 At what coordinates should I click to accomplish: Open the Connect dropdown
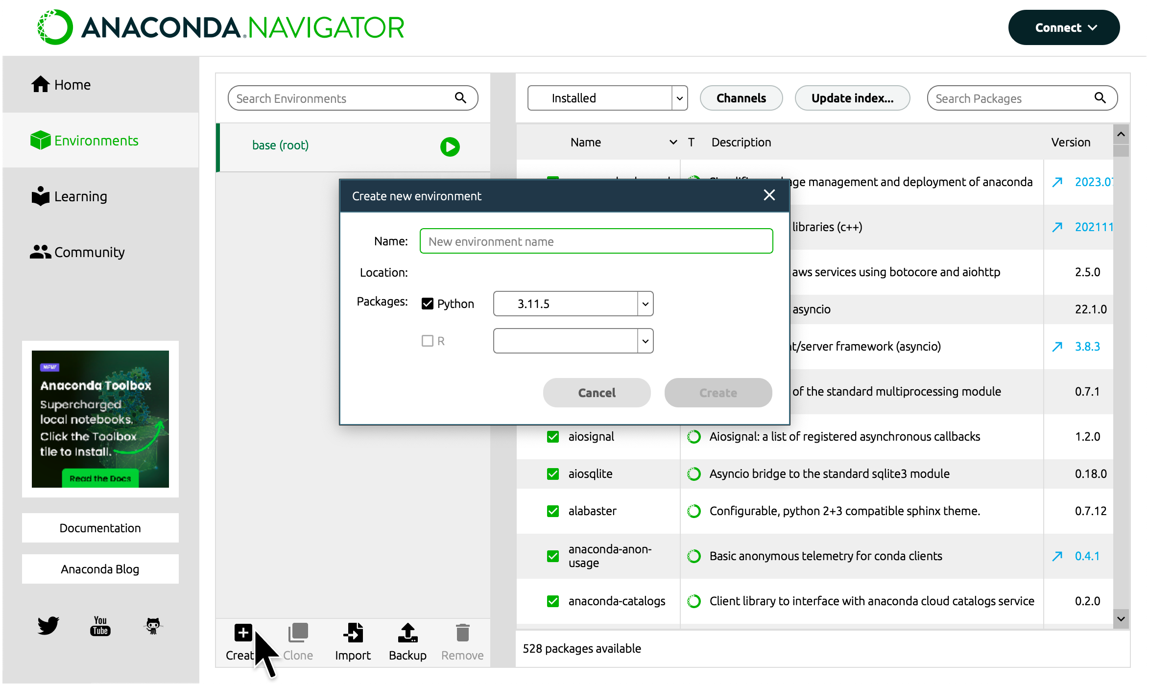pyautogui.click(x=1064, y=27)
